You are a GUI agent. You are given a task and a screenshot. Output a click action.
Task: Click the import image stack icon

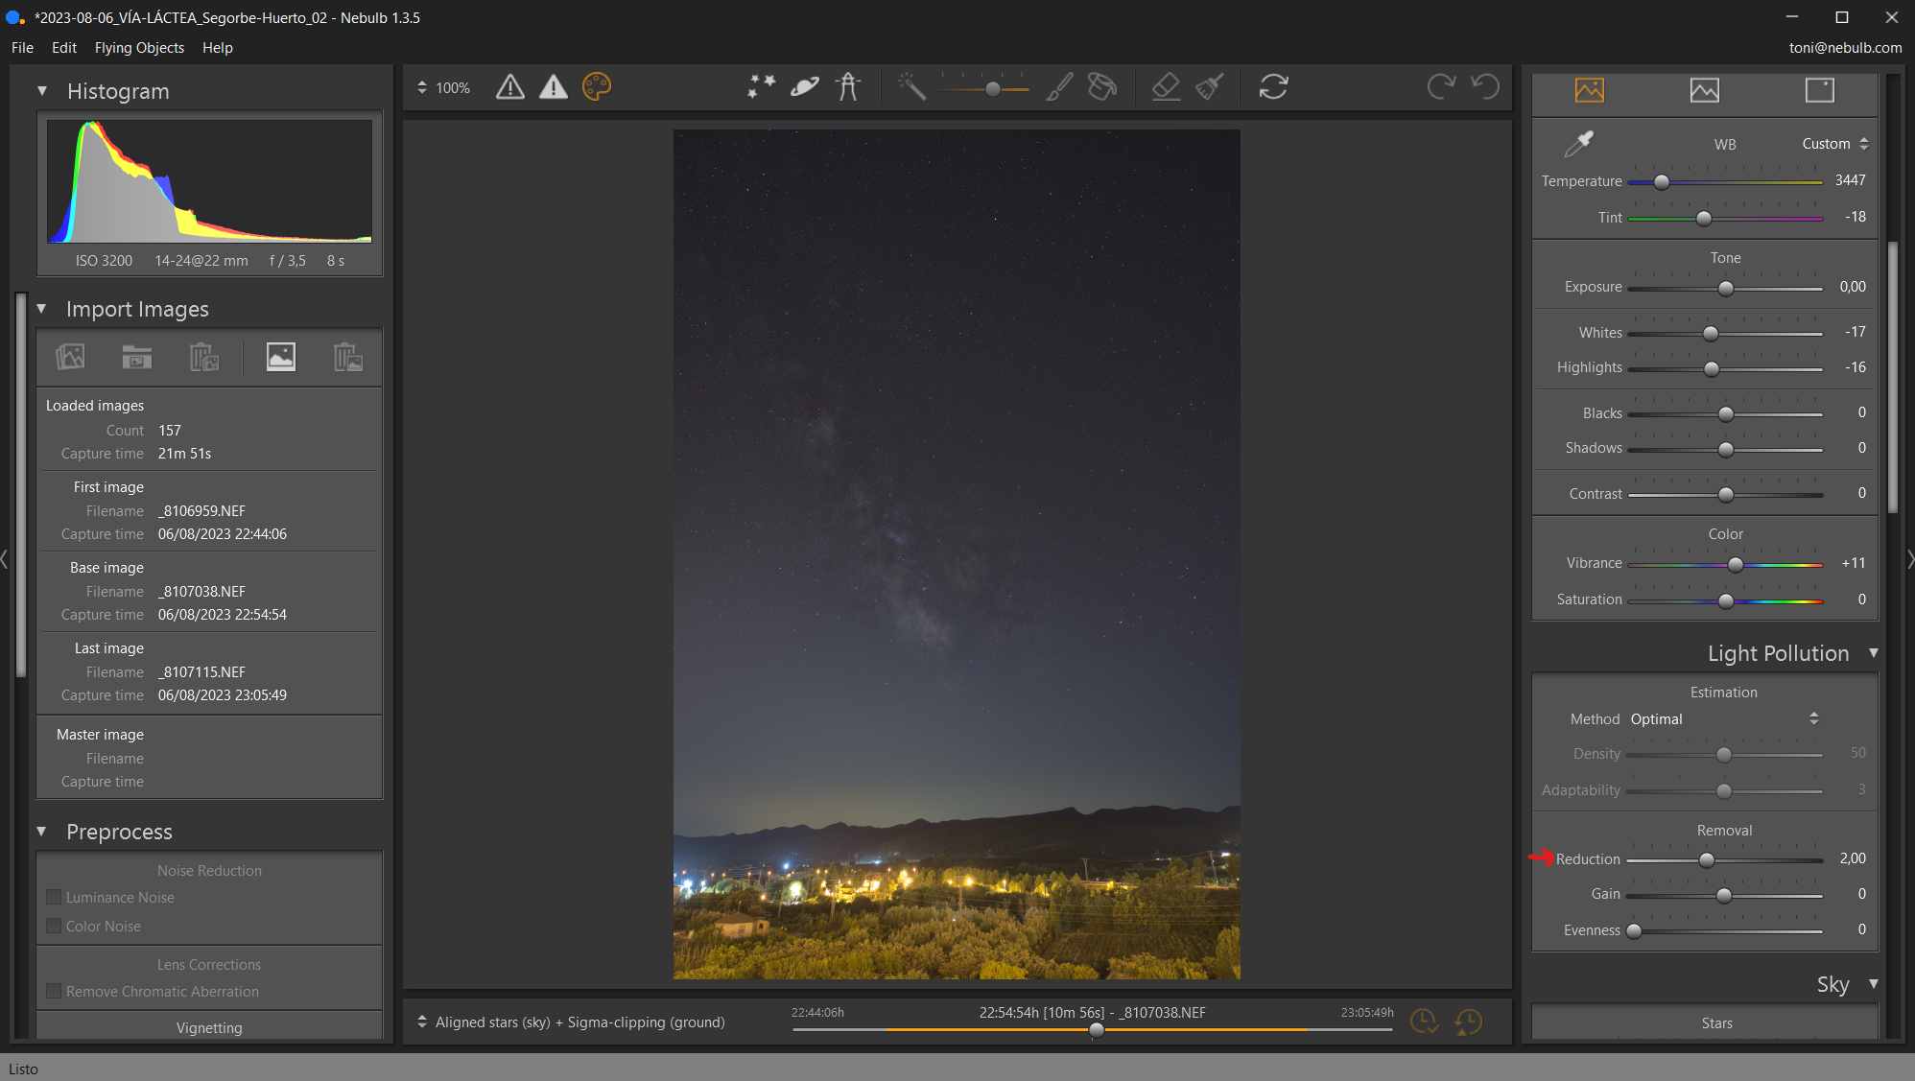point(70,357)
